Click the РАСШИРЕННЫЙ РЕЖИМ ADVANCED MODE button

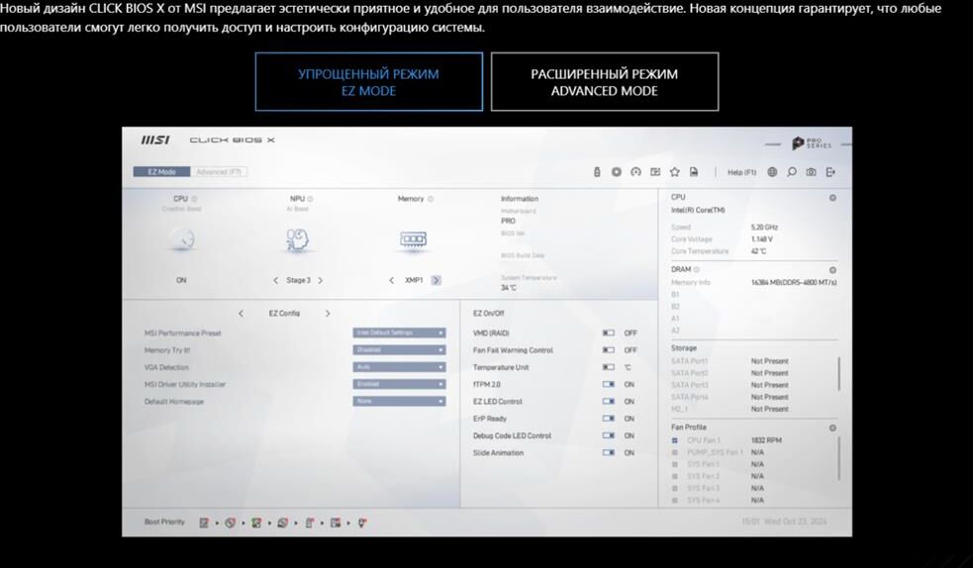[x=604, y=82]
